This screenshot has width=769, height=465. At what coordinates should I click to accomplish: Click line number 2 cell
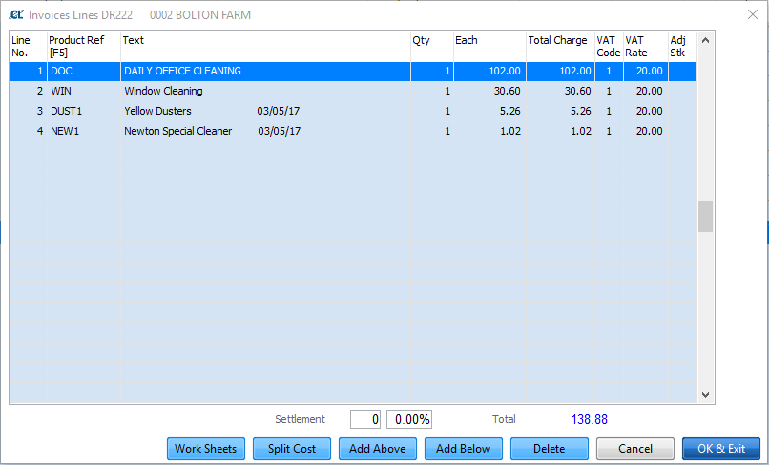[x=29, y=92]
